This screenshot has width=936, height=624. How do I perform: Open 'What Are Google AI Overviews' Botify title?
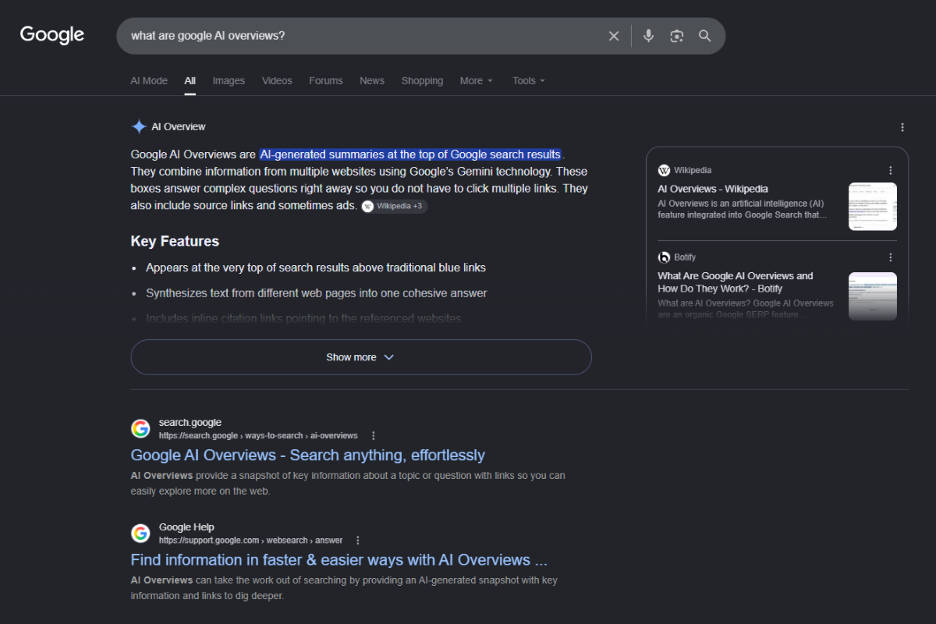coord(736,282)
